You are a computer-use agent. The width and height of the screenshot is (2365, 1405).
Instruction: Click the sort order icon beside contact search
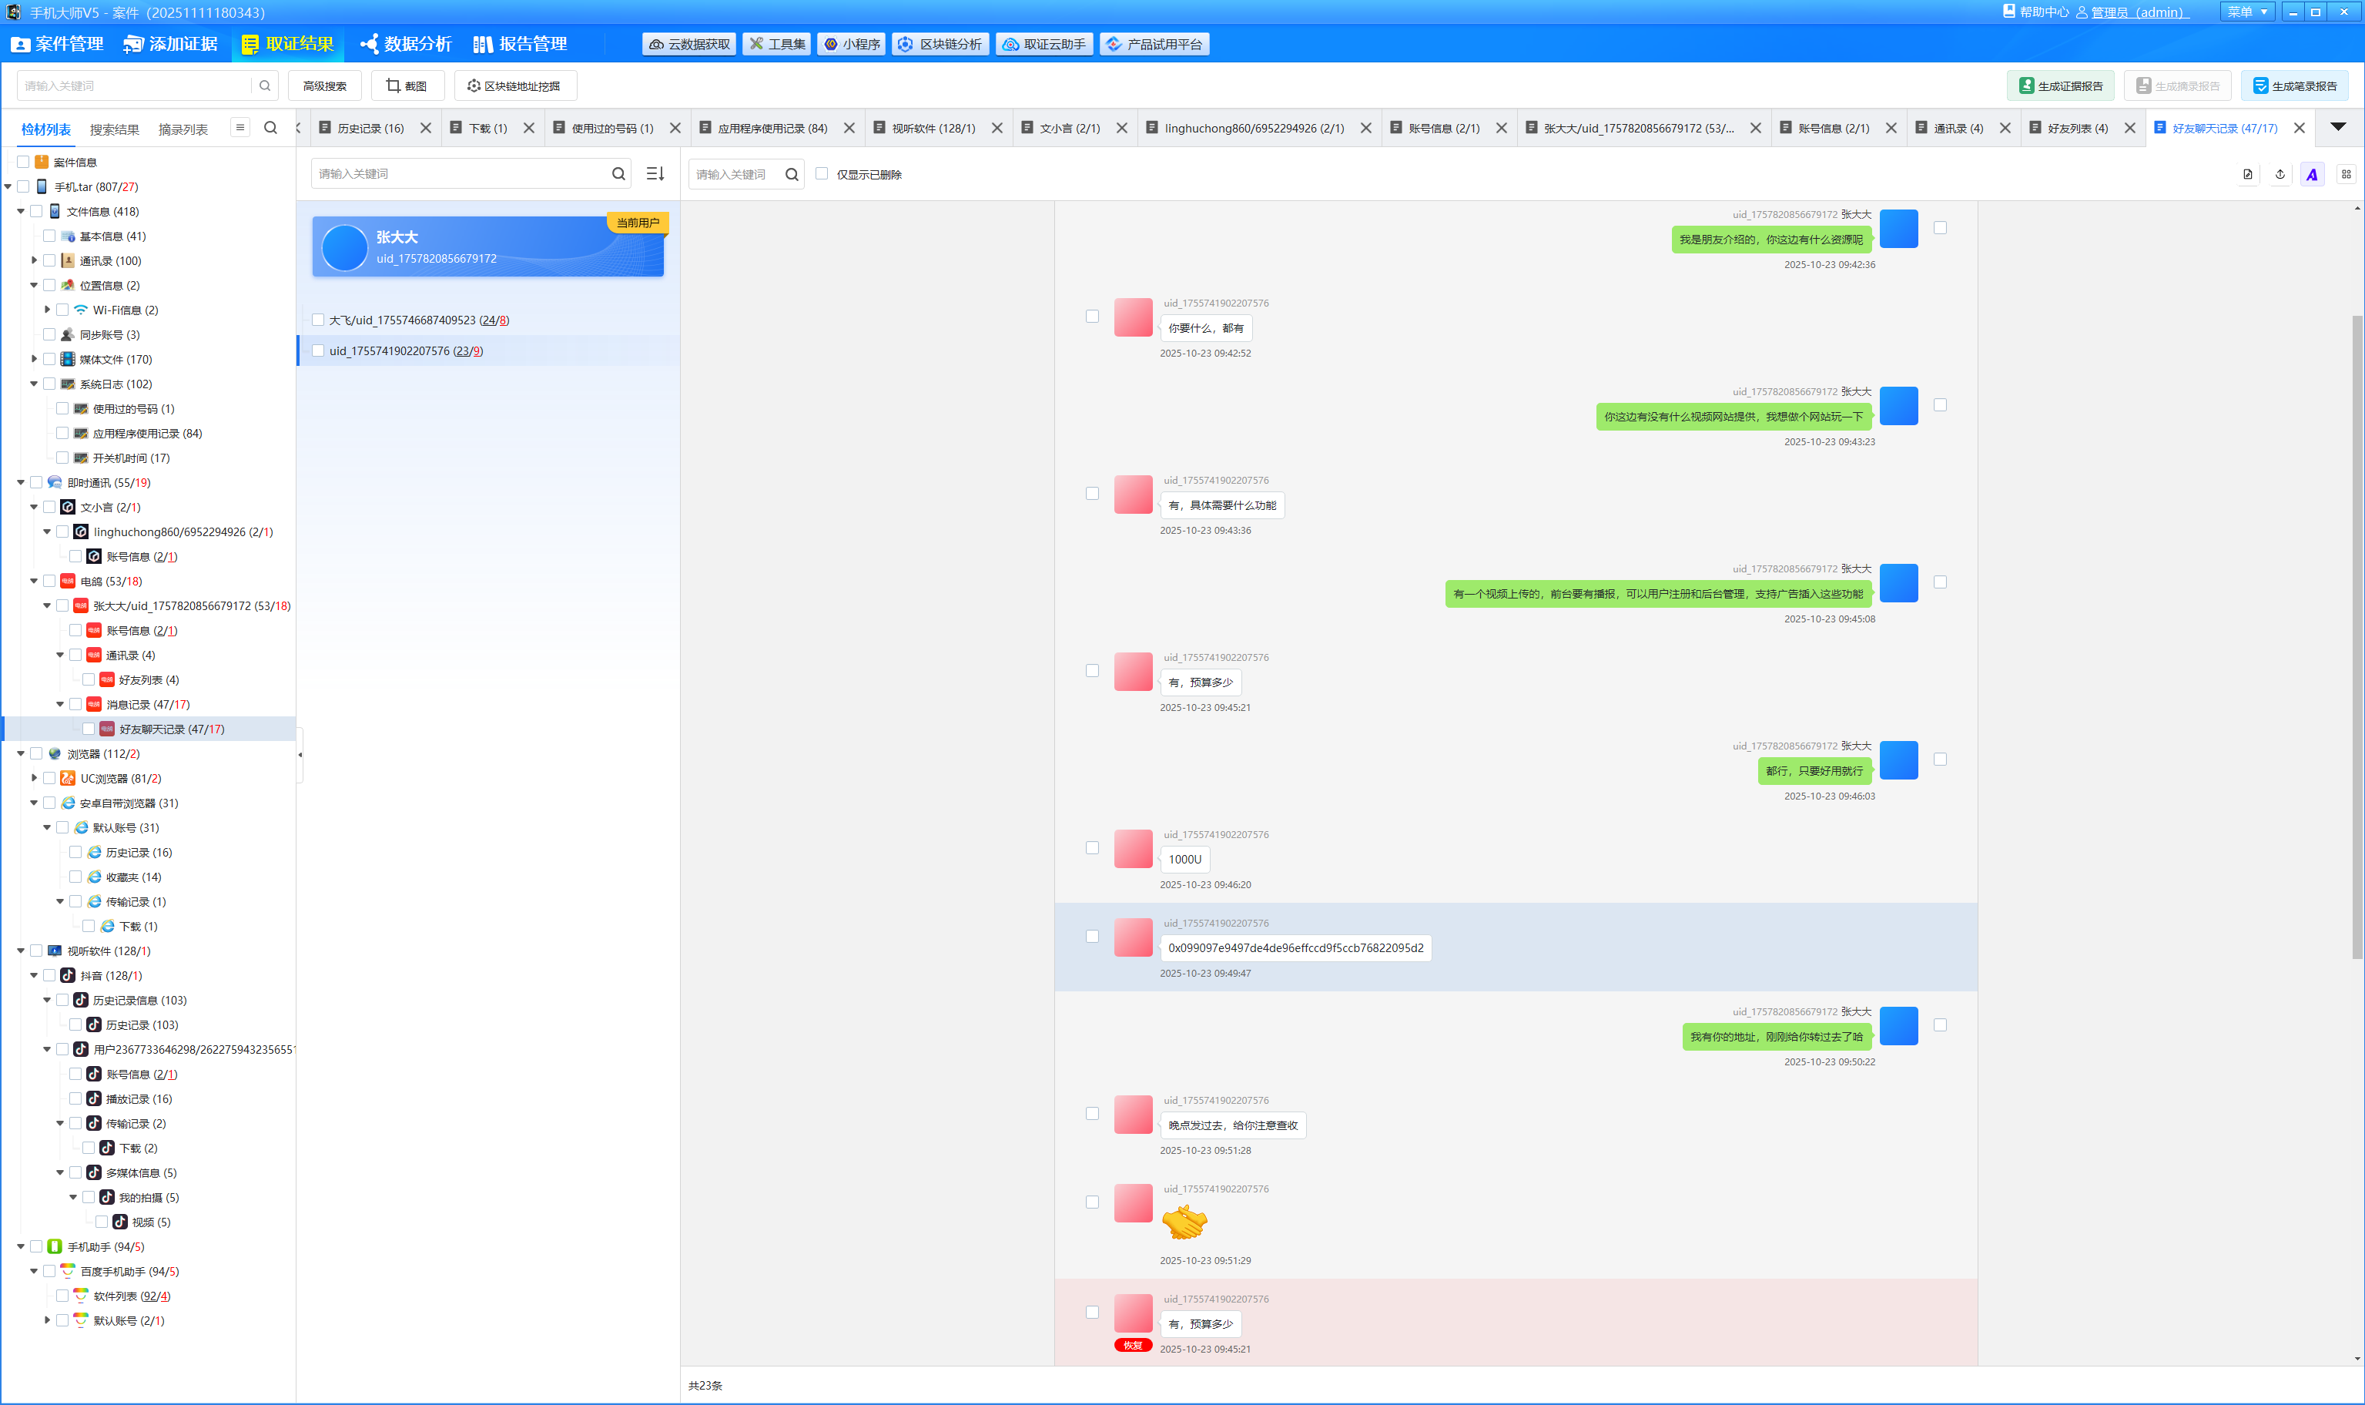655,173
